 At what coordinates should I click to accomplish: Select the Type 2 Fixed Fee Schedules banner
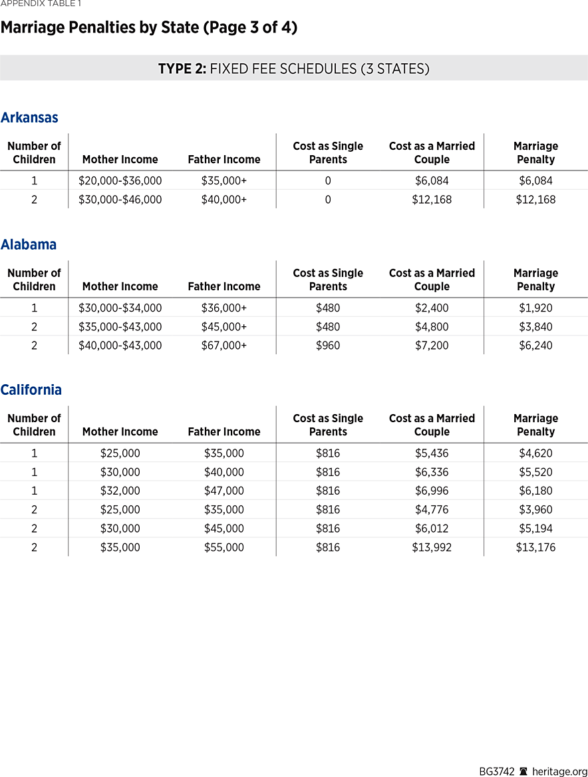(x=293, y=69)
